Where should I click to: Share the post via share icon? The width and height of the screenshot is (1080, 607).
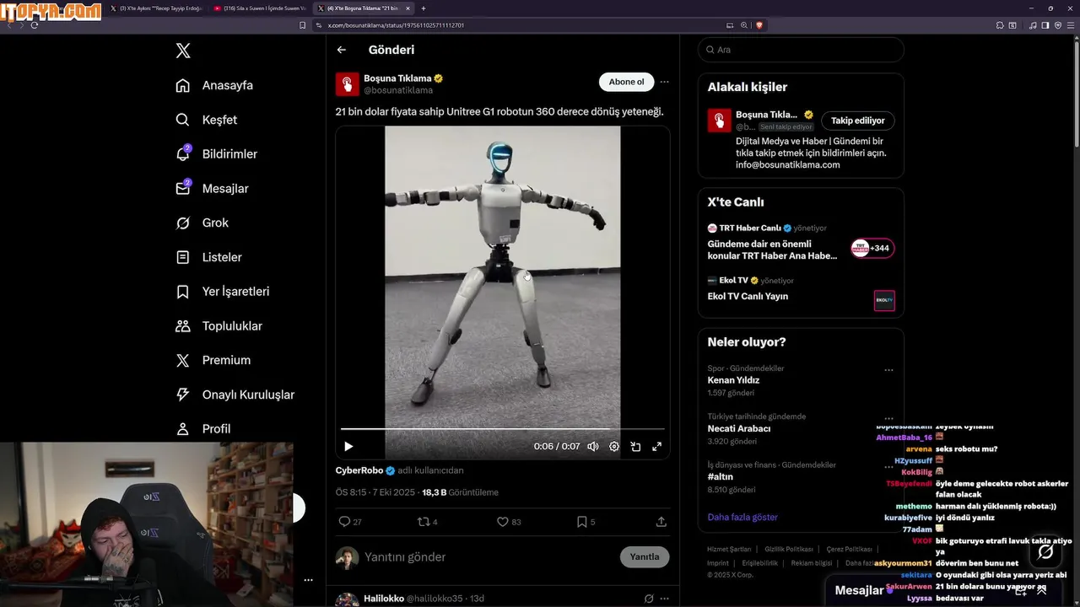661,522
